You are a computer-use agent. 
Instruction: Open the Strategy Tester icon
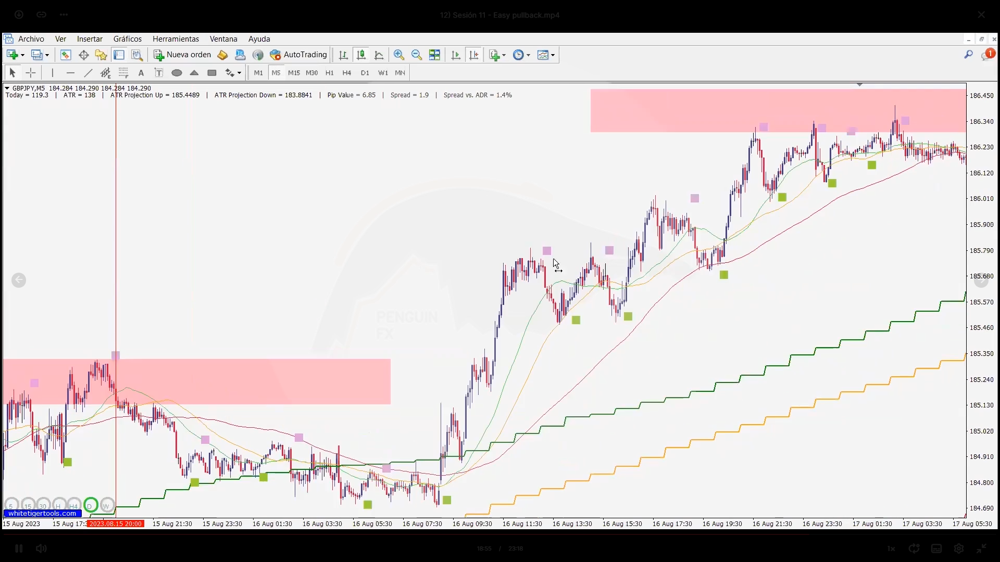click(136, 55)
